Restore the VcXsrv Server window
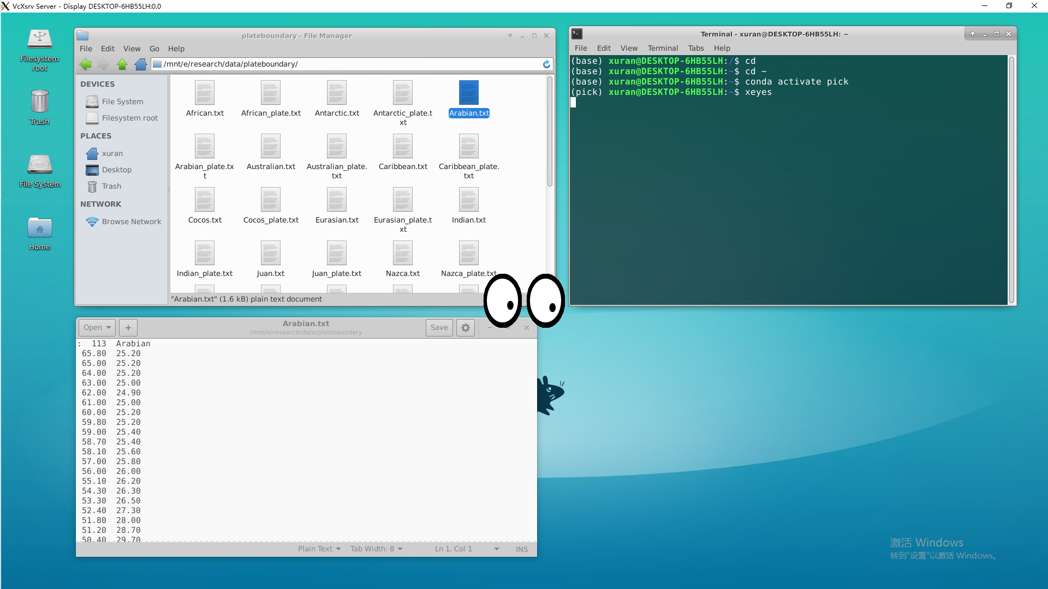The image size is (1048, 589). point(1009,6)
